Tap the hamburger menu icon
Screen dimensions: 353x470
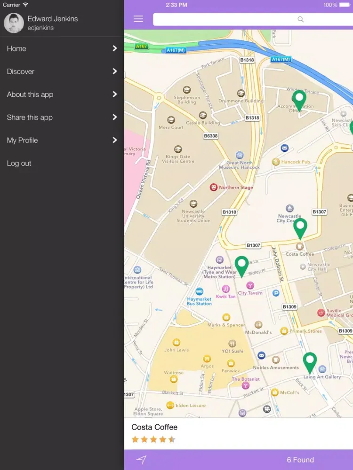tap(138, 19)
